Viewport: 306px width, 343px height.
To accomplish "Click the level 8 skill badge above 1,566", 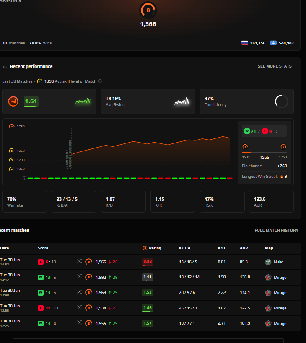I will tap(148, 10).
